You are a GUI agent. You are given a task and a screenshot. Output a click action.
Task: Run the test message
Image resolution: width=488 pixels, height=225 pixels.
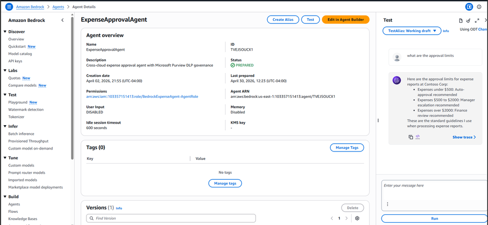tap(434, 219)
